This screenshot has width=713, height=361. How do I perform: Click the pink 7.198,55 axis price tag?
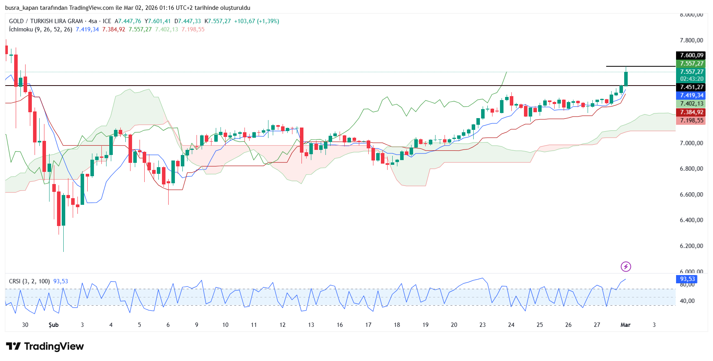pos(691,120)
